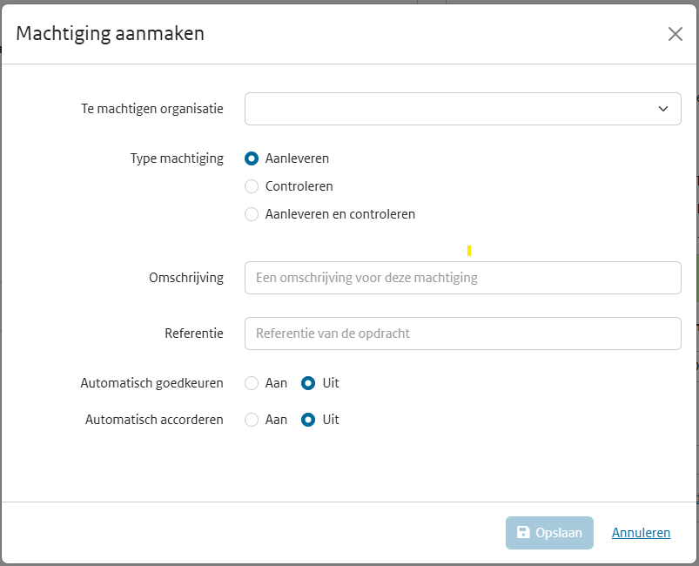Screen dimensions: 699x566
Task: Click the Omschrijving field label
Action: [x=185, y=278]
